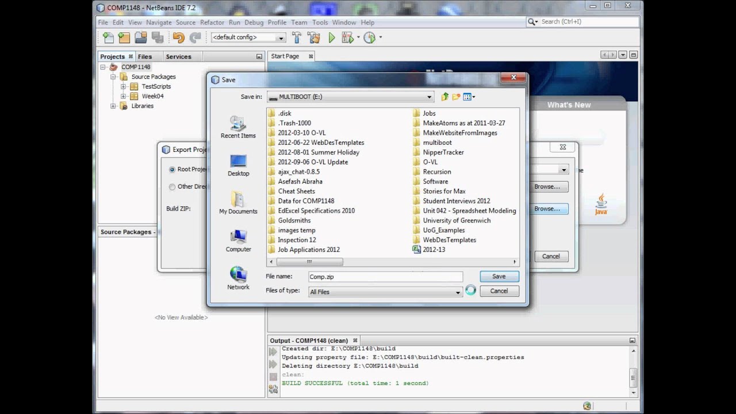Image resolution: width=736 pixels, height=414 pixels.
Task: Click status bar notification icon
Action: point(587,405)
